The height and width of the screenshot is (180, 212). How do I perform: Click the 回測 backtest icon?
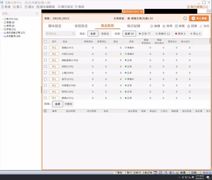click(188, 26)
